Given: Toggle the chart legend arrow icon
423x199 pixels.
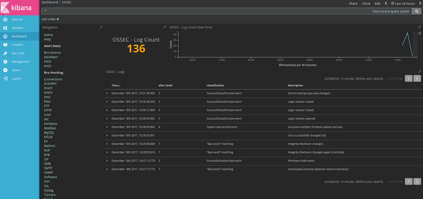Looking at the screenshot, I should pyautogui.click(x=420, y=33).
